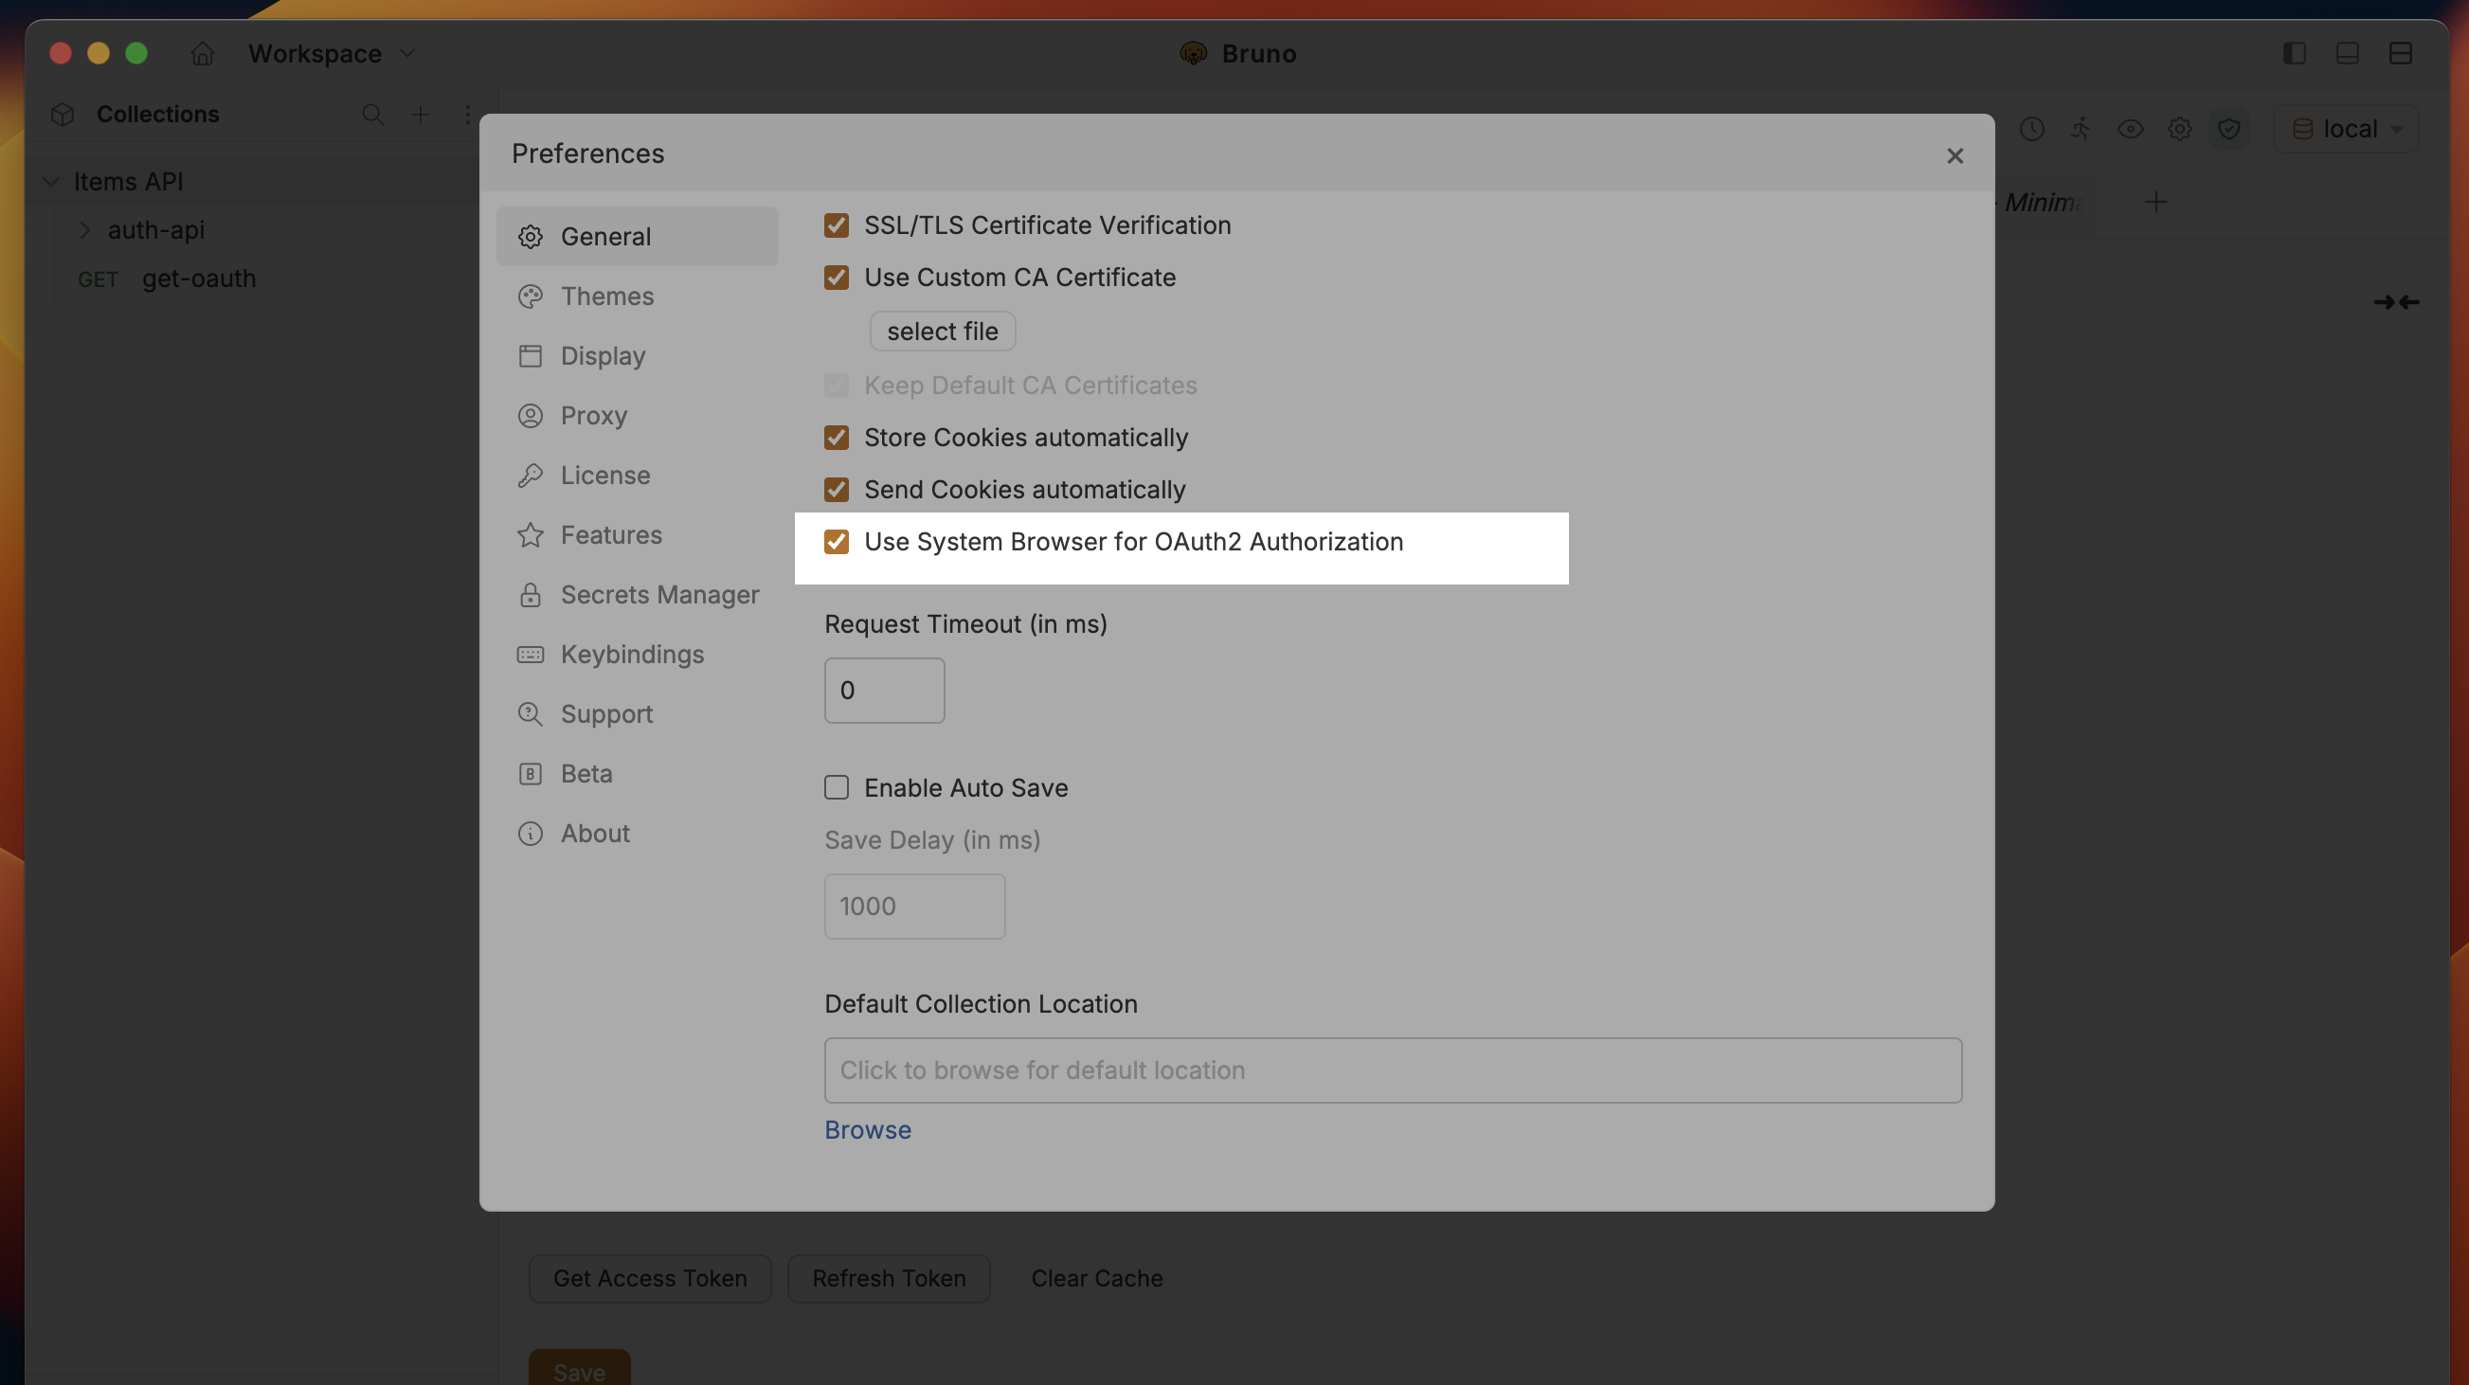Enable Auto Save
This screenshot has width=2469, height=1385.
tap(837, 787)
